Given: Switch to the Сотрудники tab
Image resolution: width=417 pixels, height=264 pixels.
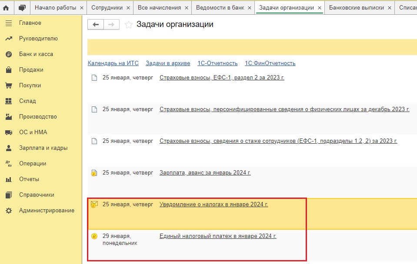Looking at the screenshot, I should click(107, 8).
